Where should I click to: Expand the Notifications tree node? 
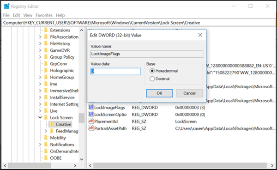tap(40, 145)
